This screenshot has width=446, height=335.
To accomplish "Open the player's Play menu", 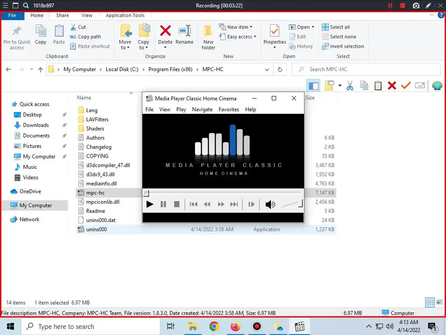I will (x=181, y=109).
